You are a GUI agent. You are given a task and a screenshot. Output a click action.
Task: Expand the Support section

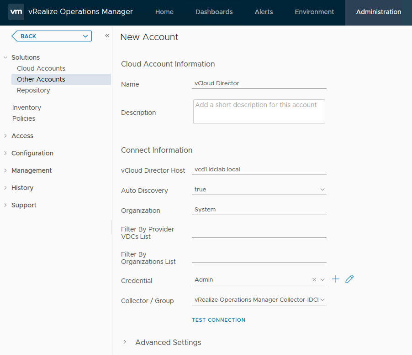[x=5, y=205]
